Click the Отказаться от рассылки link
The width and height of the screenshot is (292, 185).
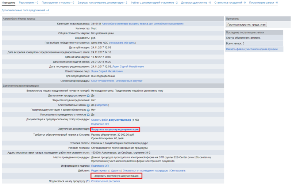(105, 181)
